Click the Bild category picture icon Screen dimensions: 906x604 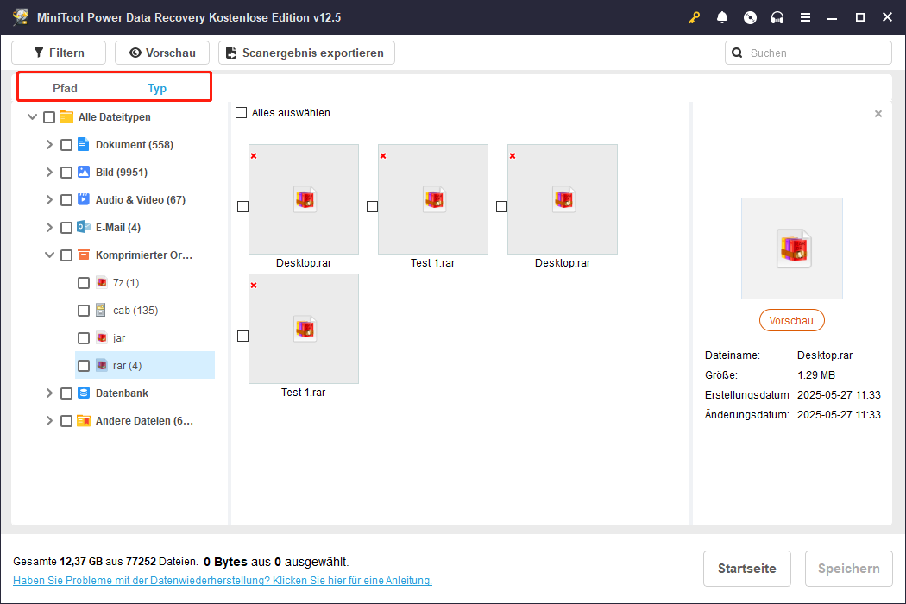coord(83,173)
